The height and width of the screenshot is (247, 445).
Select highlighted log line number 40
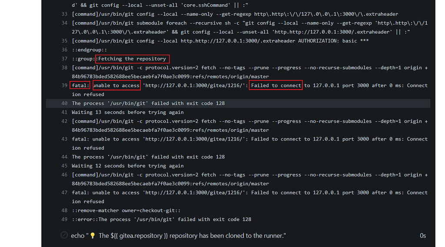tap(64, 103)
